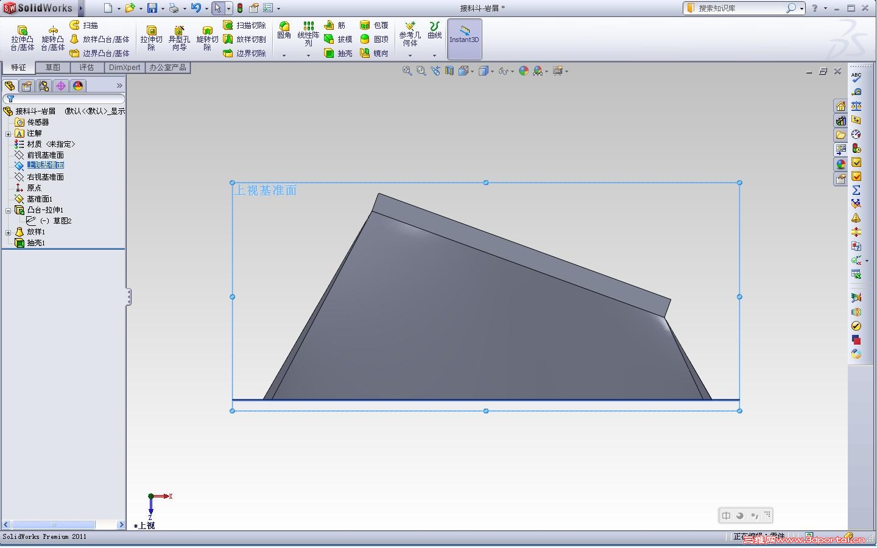
Task: Choose the 放样切割 lofted cut tool
Action: tap(245, 39)
